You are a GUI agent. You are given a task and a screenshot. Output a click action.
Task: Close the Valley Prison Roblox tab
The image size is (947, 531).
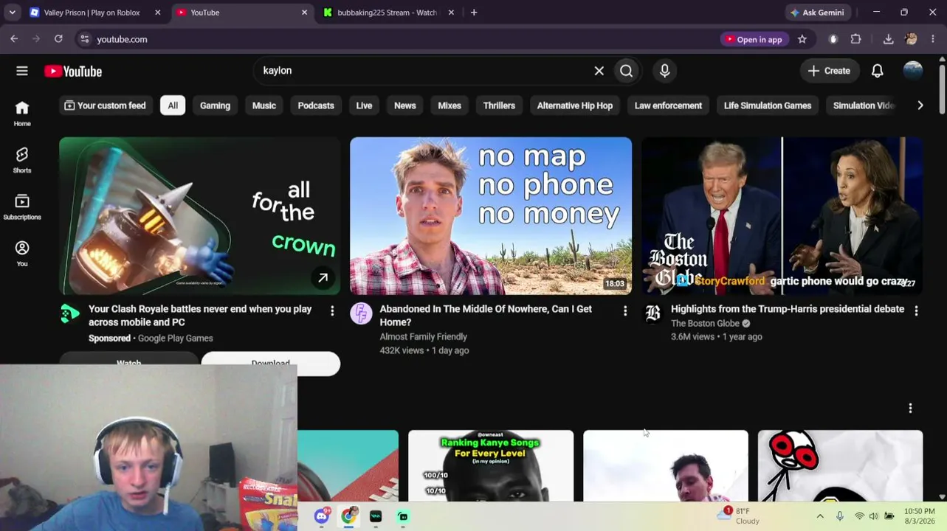157,13
